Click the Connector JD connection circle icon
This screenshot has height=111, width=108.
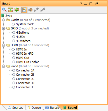(13, 83)
